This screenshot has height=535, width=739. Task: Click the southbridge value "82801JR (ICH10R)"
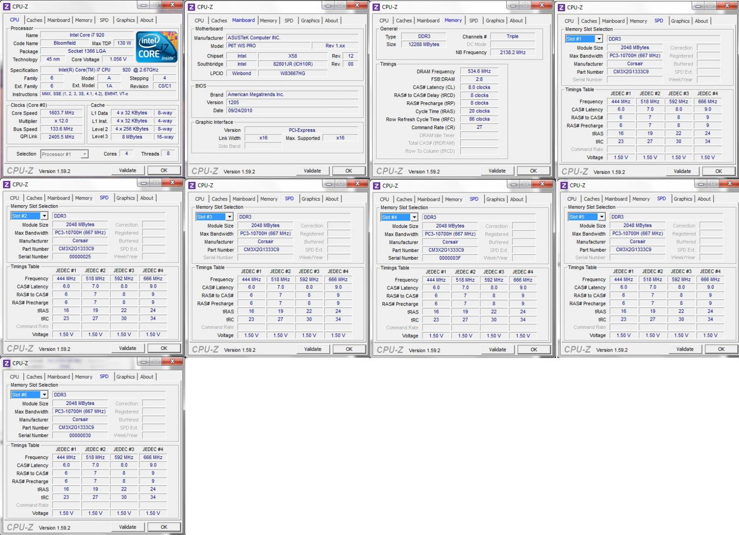pos(293,65)
